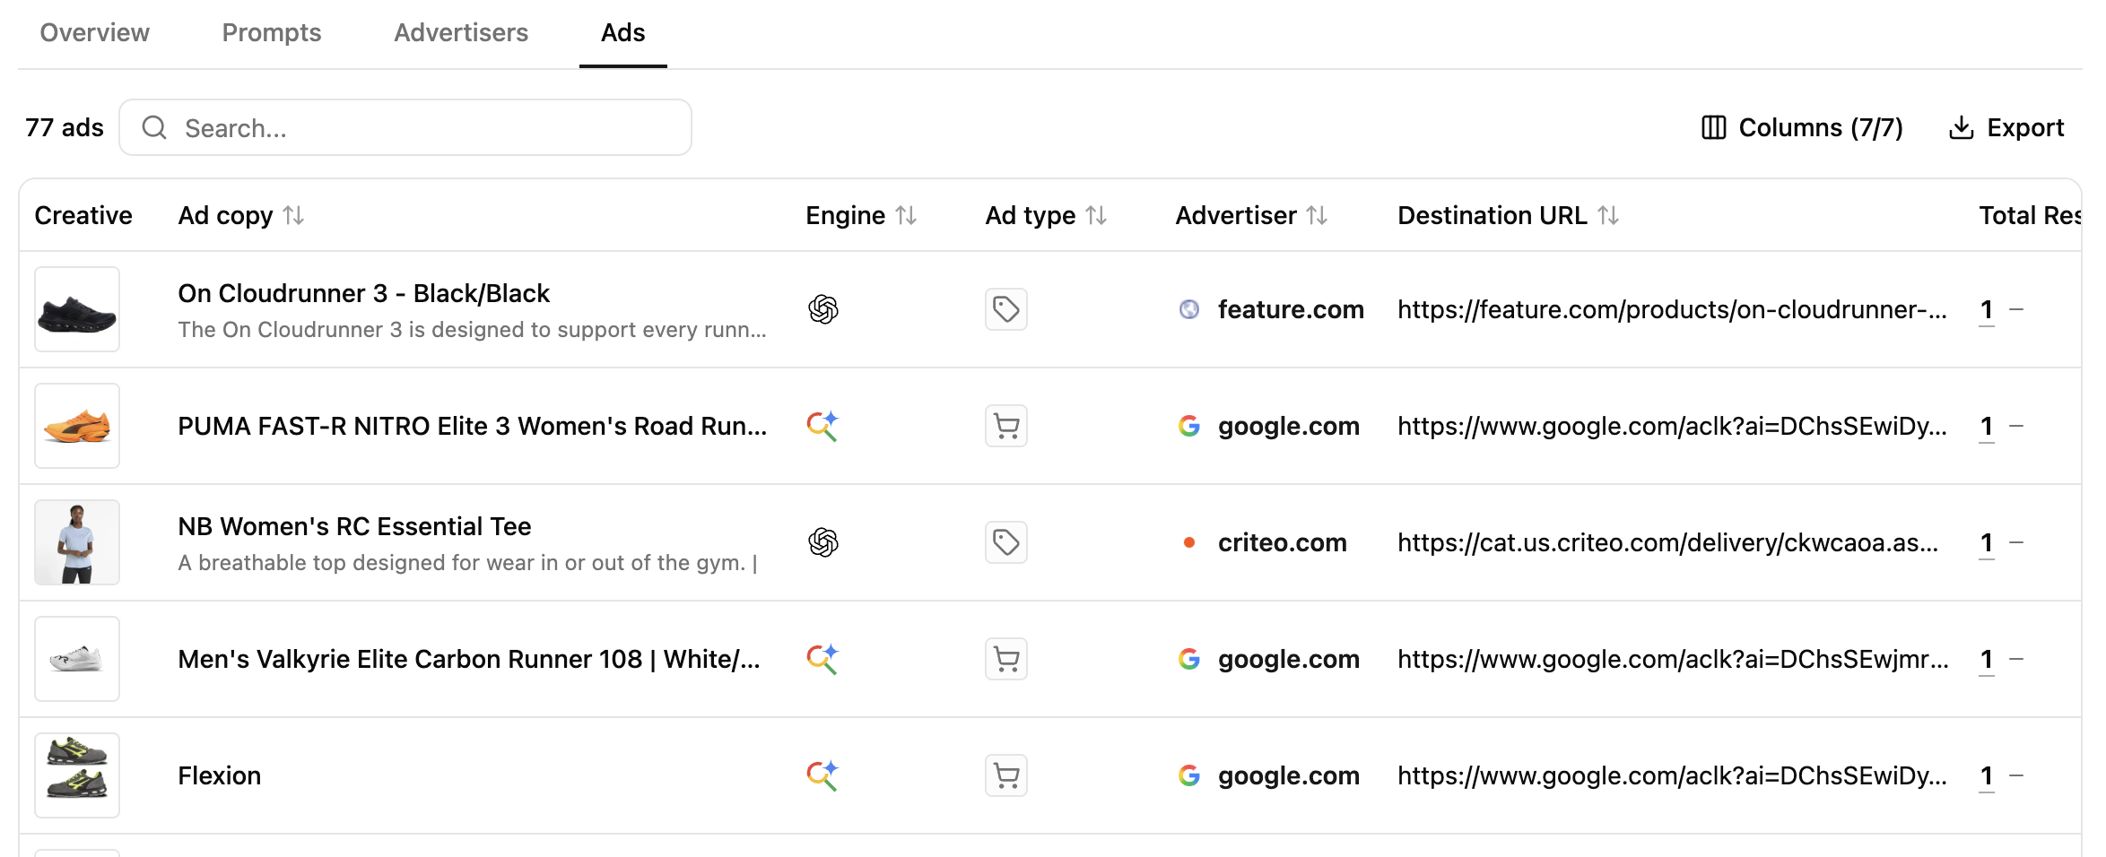Click total count 1 for NB Tee
This screenshot has height=857, width=2106.
click(1987, 542)
